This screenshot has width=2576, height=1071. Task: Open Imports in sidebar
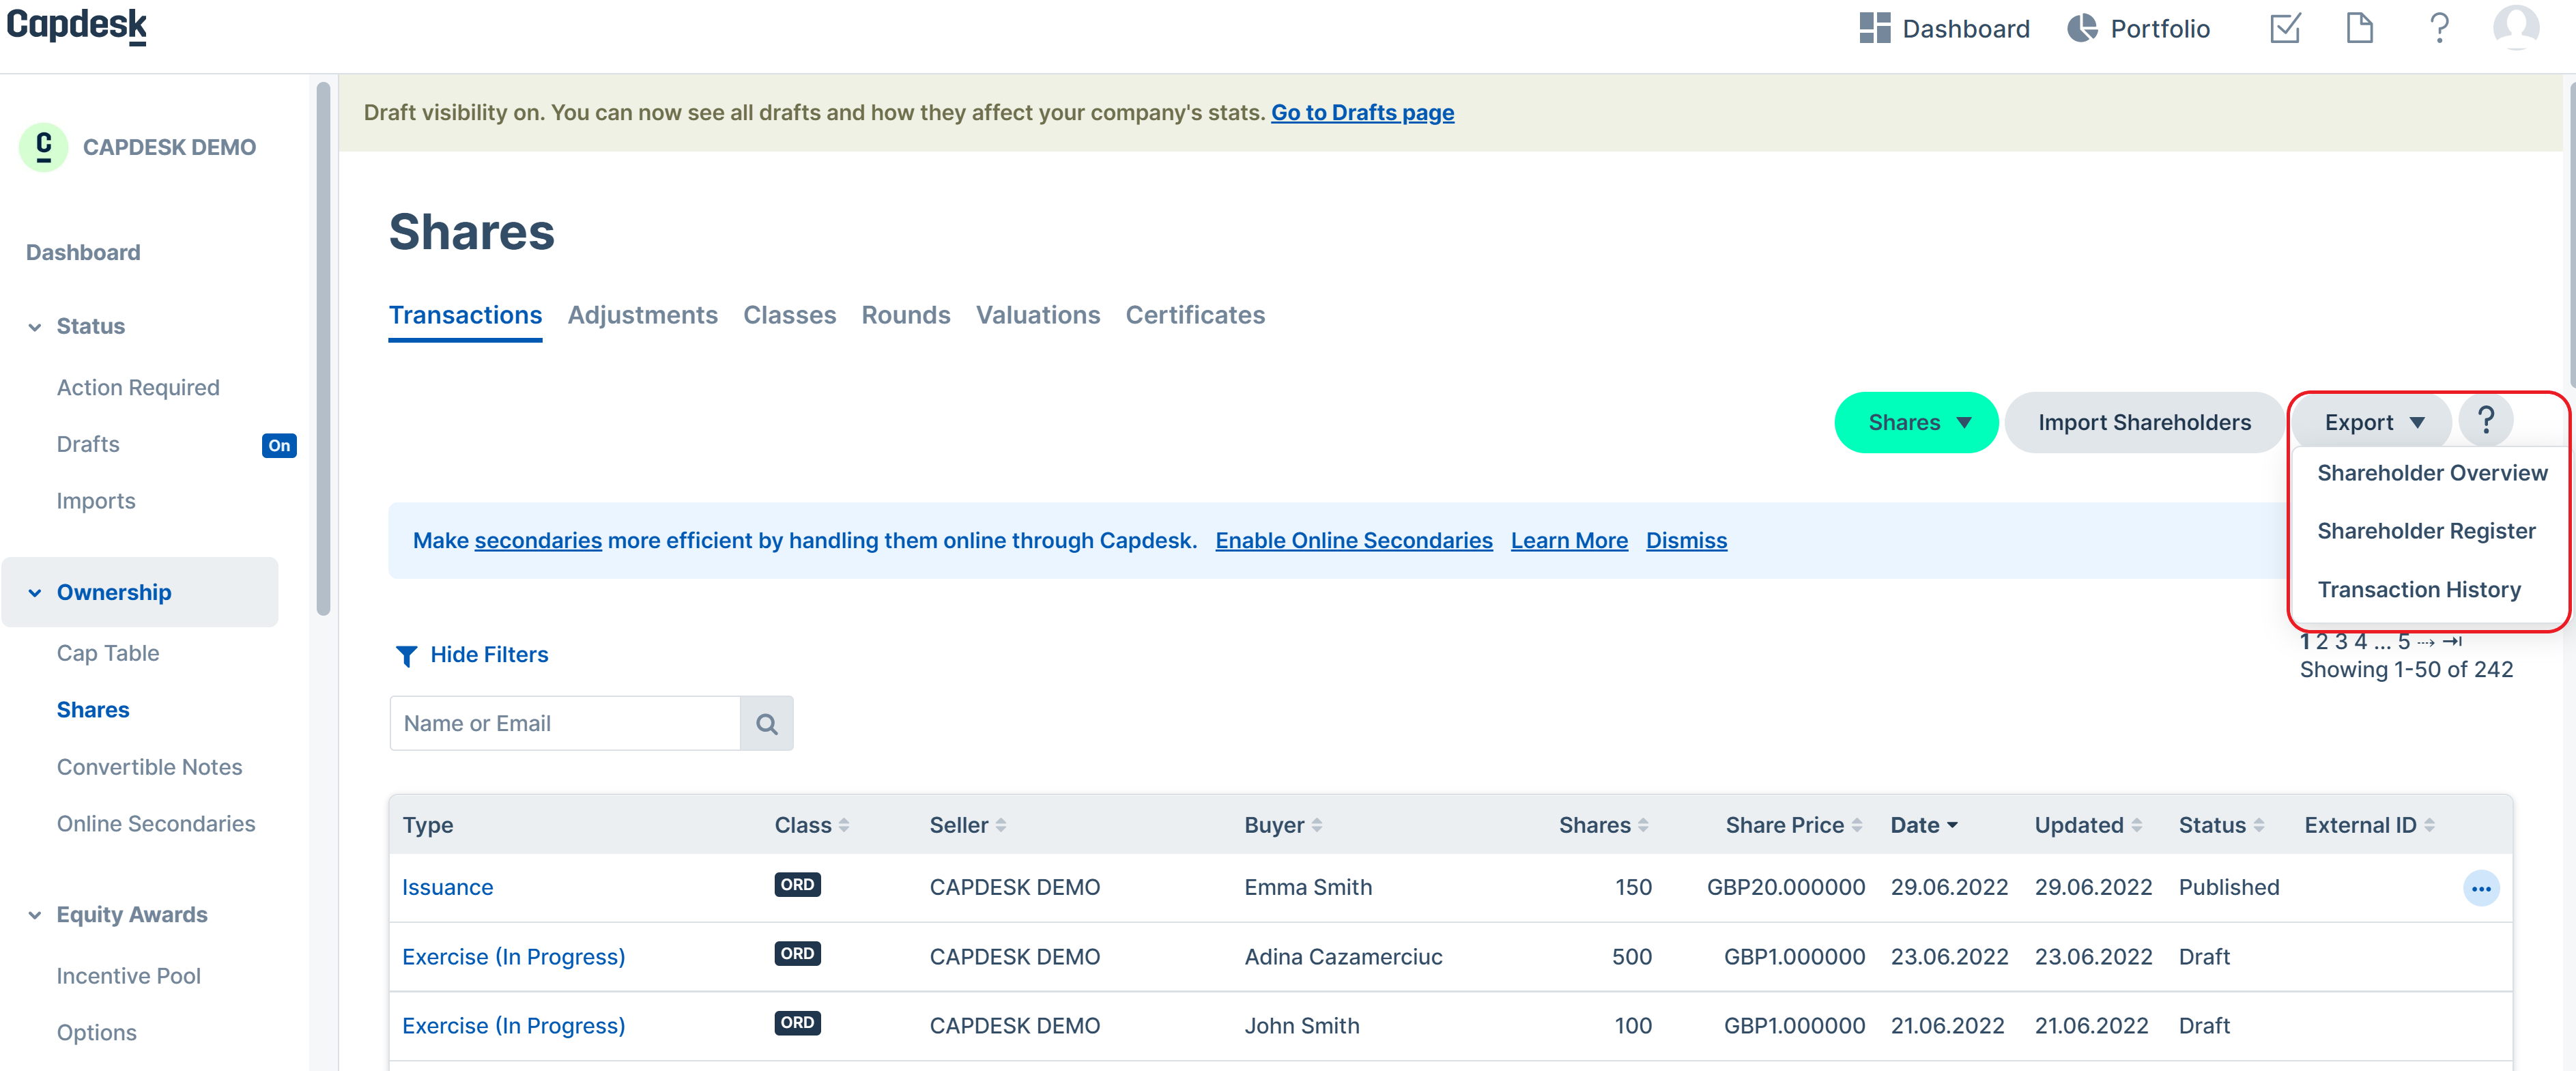pyautogui.click(x=96, y=501)
